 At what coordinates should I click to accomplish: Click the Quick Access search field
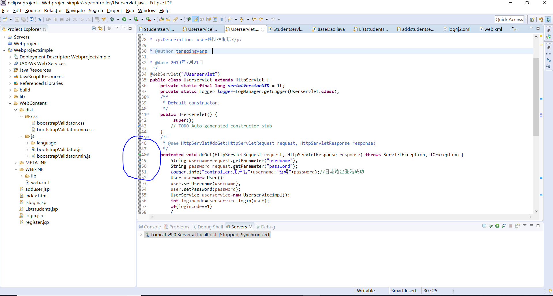[x=509, y=19]
